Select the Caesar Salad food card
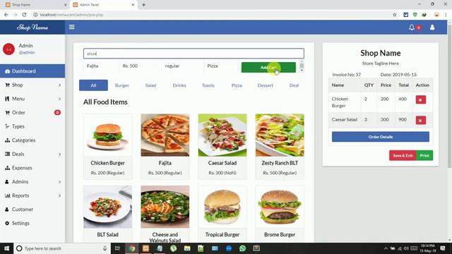 222,147
